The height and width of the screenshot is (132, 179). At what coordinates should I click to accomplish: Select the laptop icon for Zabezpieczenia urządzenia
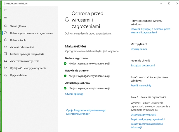tap(5, 61)
